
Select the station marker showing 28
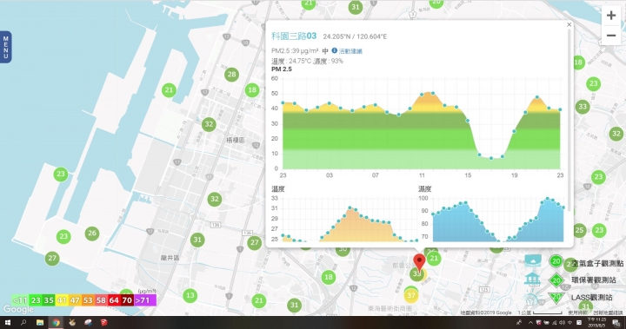pyautogui.click(x=231, y=75)
